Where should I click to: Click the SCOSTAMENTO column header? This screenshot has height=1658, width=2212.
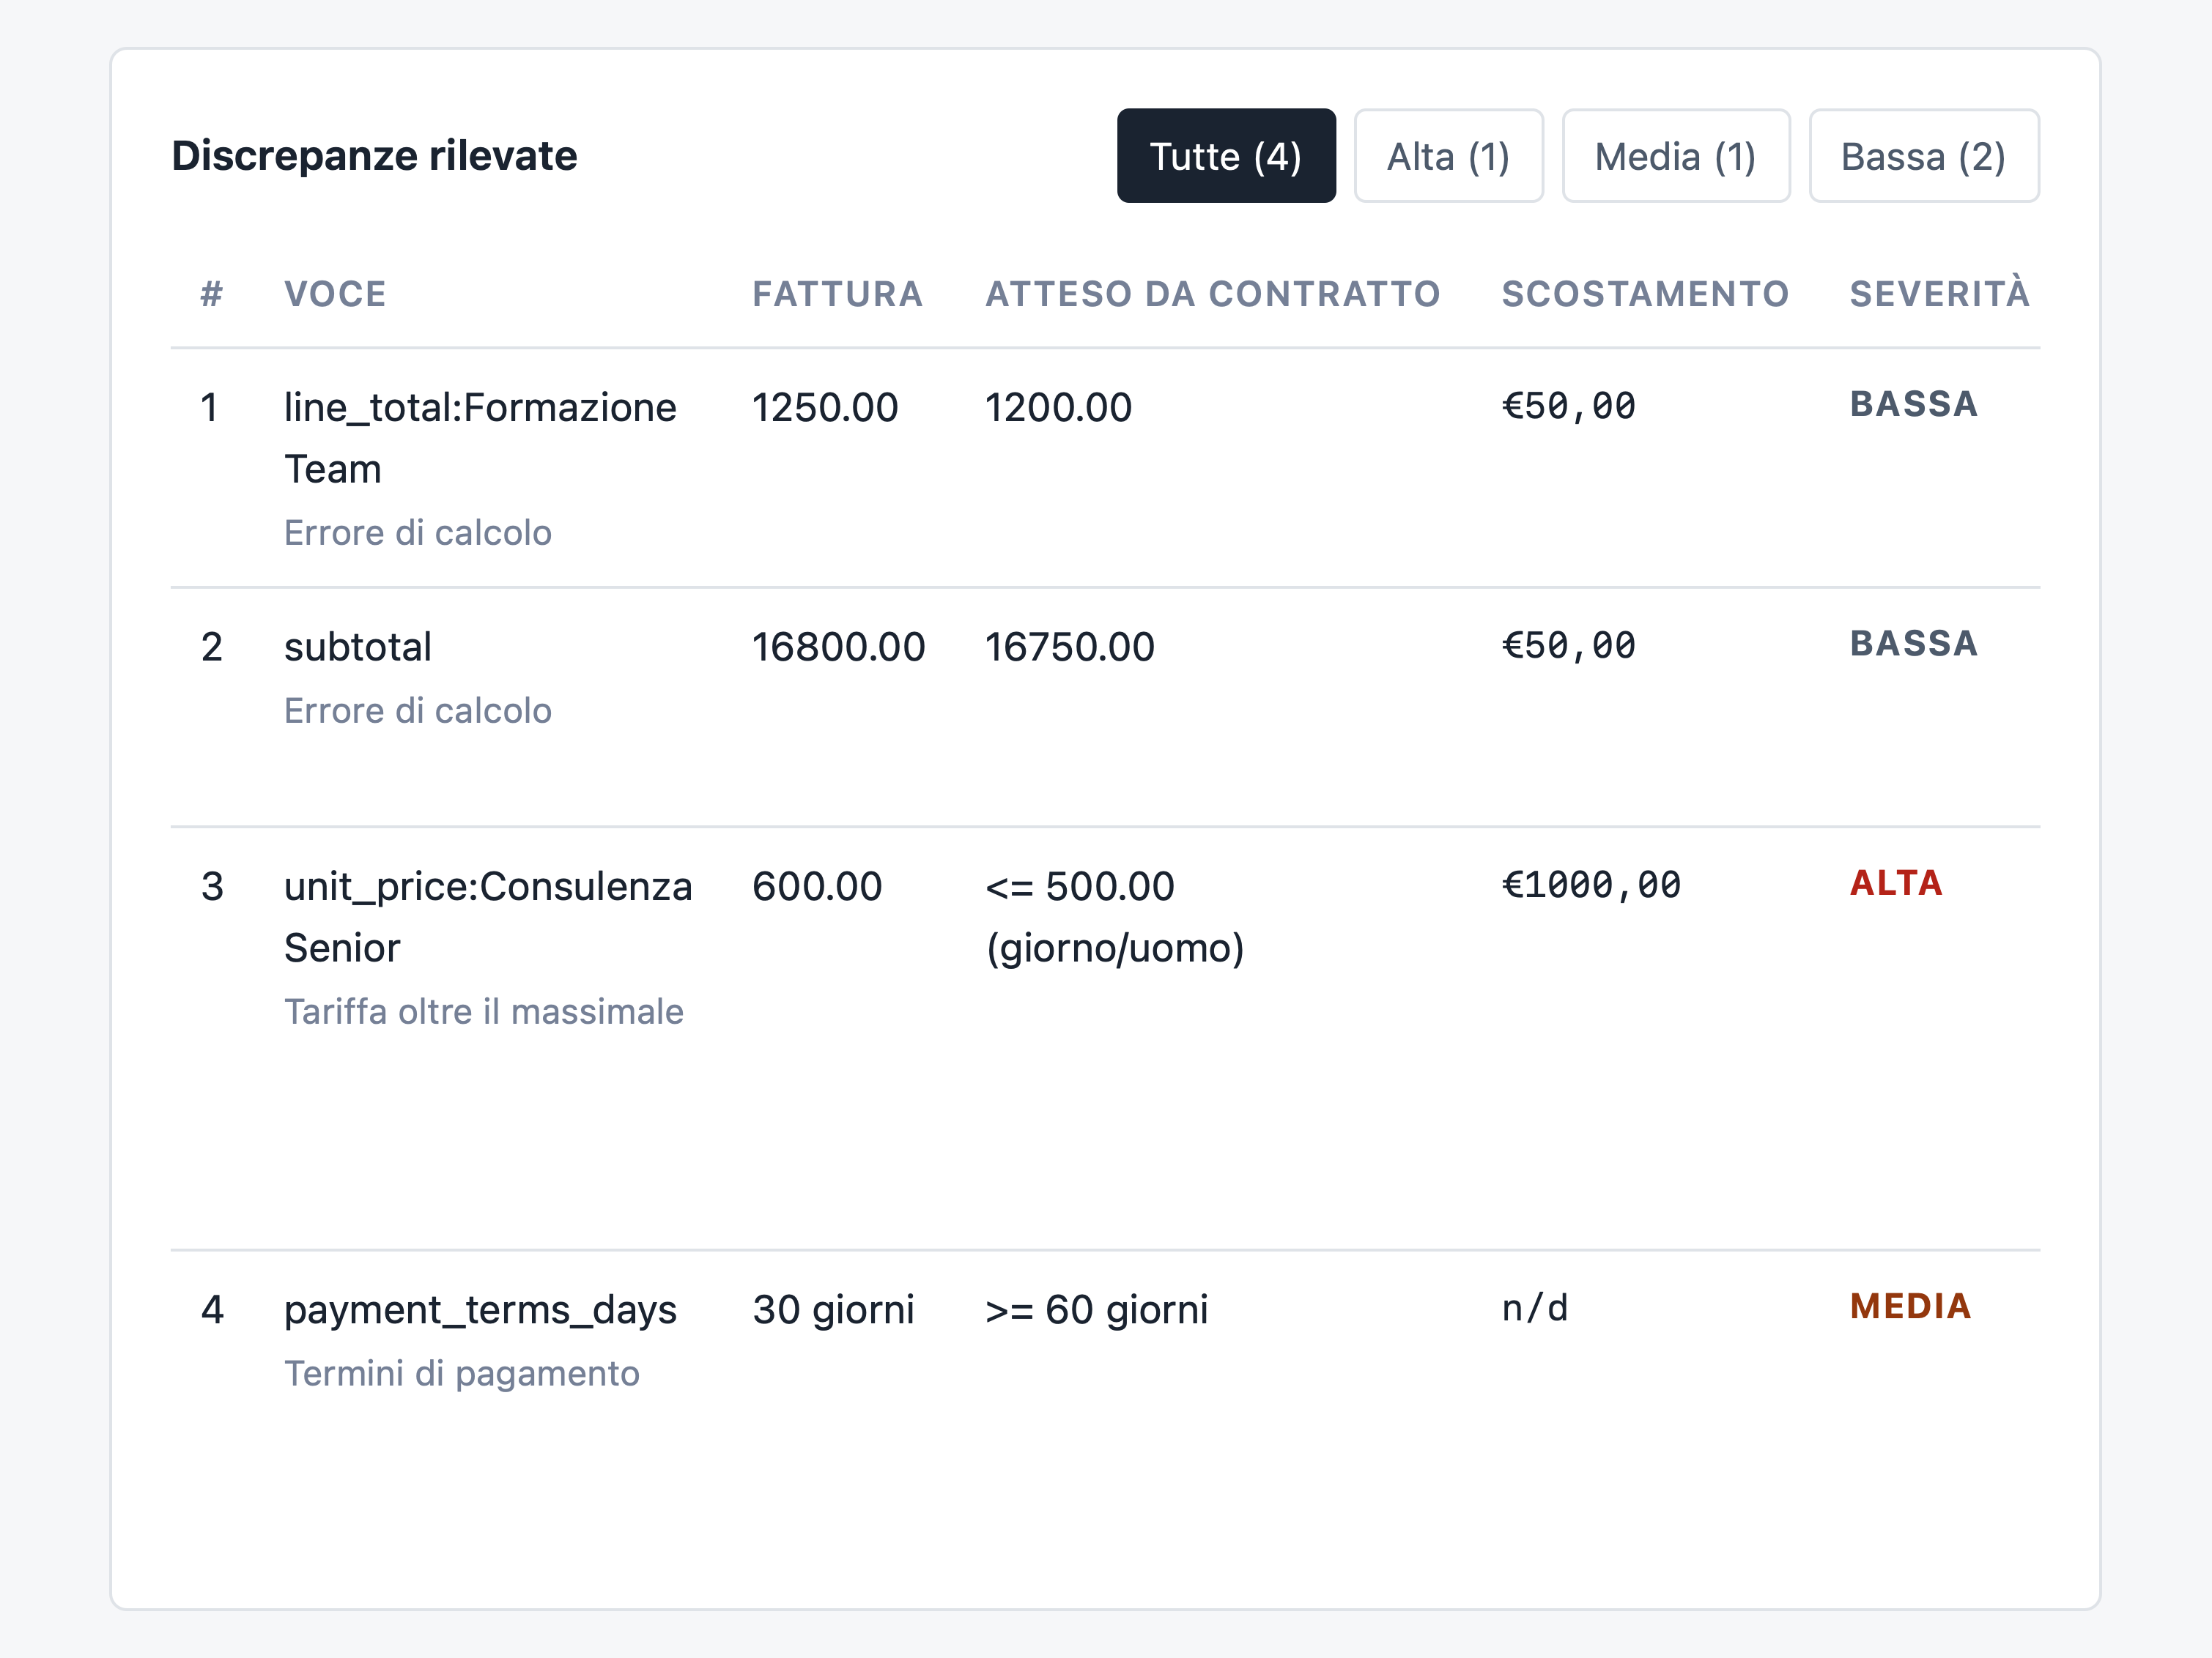pyautogui.click(x=1645, y=294)
